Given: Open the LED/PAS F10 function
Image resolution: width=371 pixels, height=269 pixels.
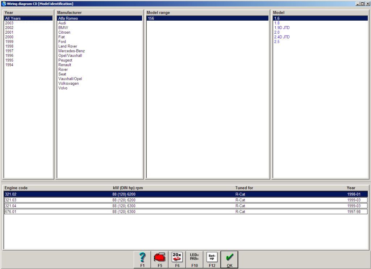Looking at the screenshot, I should click(x=195, y=259).
